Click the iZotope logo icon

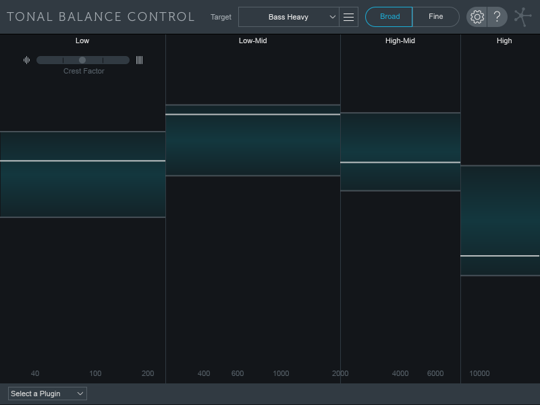[522, 17]
